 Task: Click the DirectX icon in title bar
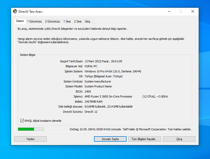15,12
